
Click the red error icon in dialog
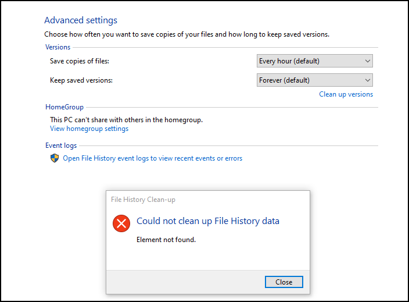pos(121,223)
